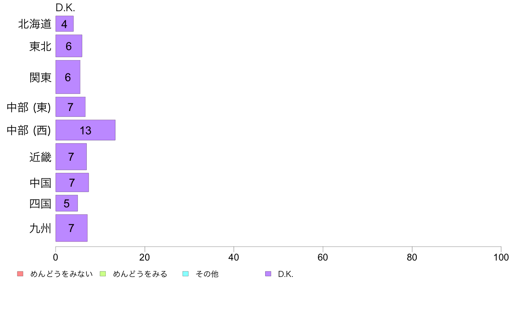
Task: Click the 中部 (西) axis label
Action: 29,130
